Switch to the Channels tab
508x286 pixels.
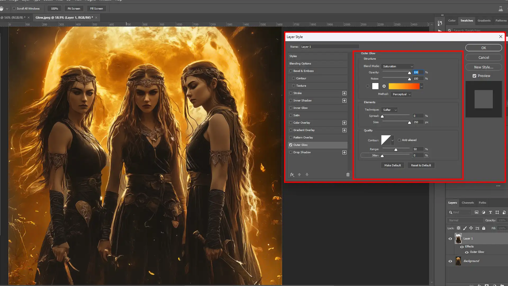click(468, 203)
